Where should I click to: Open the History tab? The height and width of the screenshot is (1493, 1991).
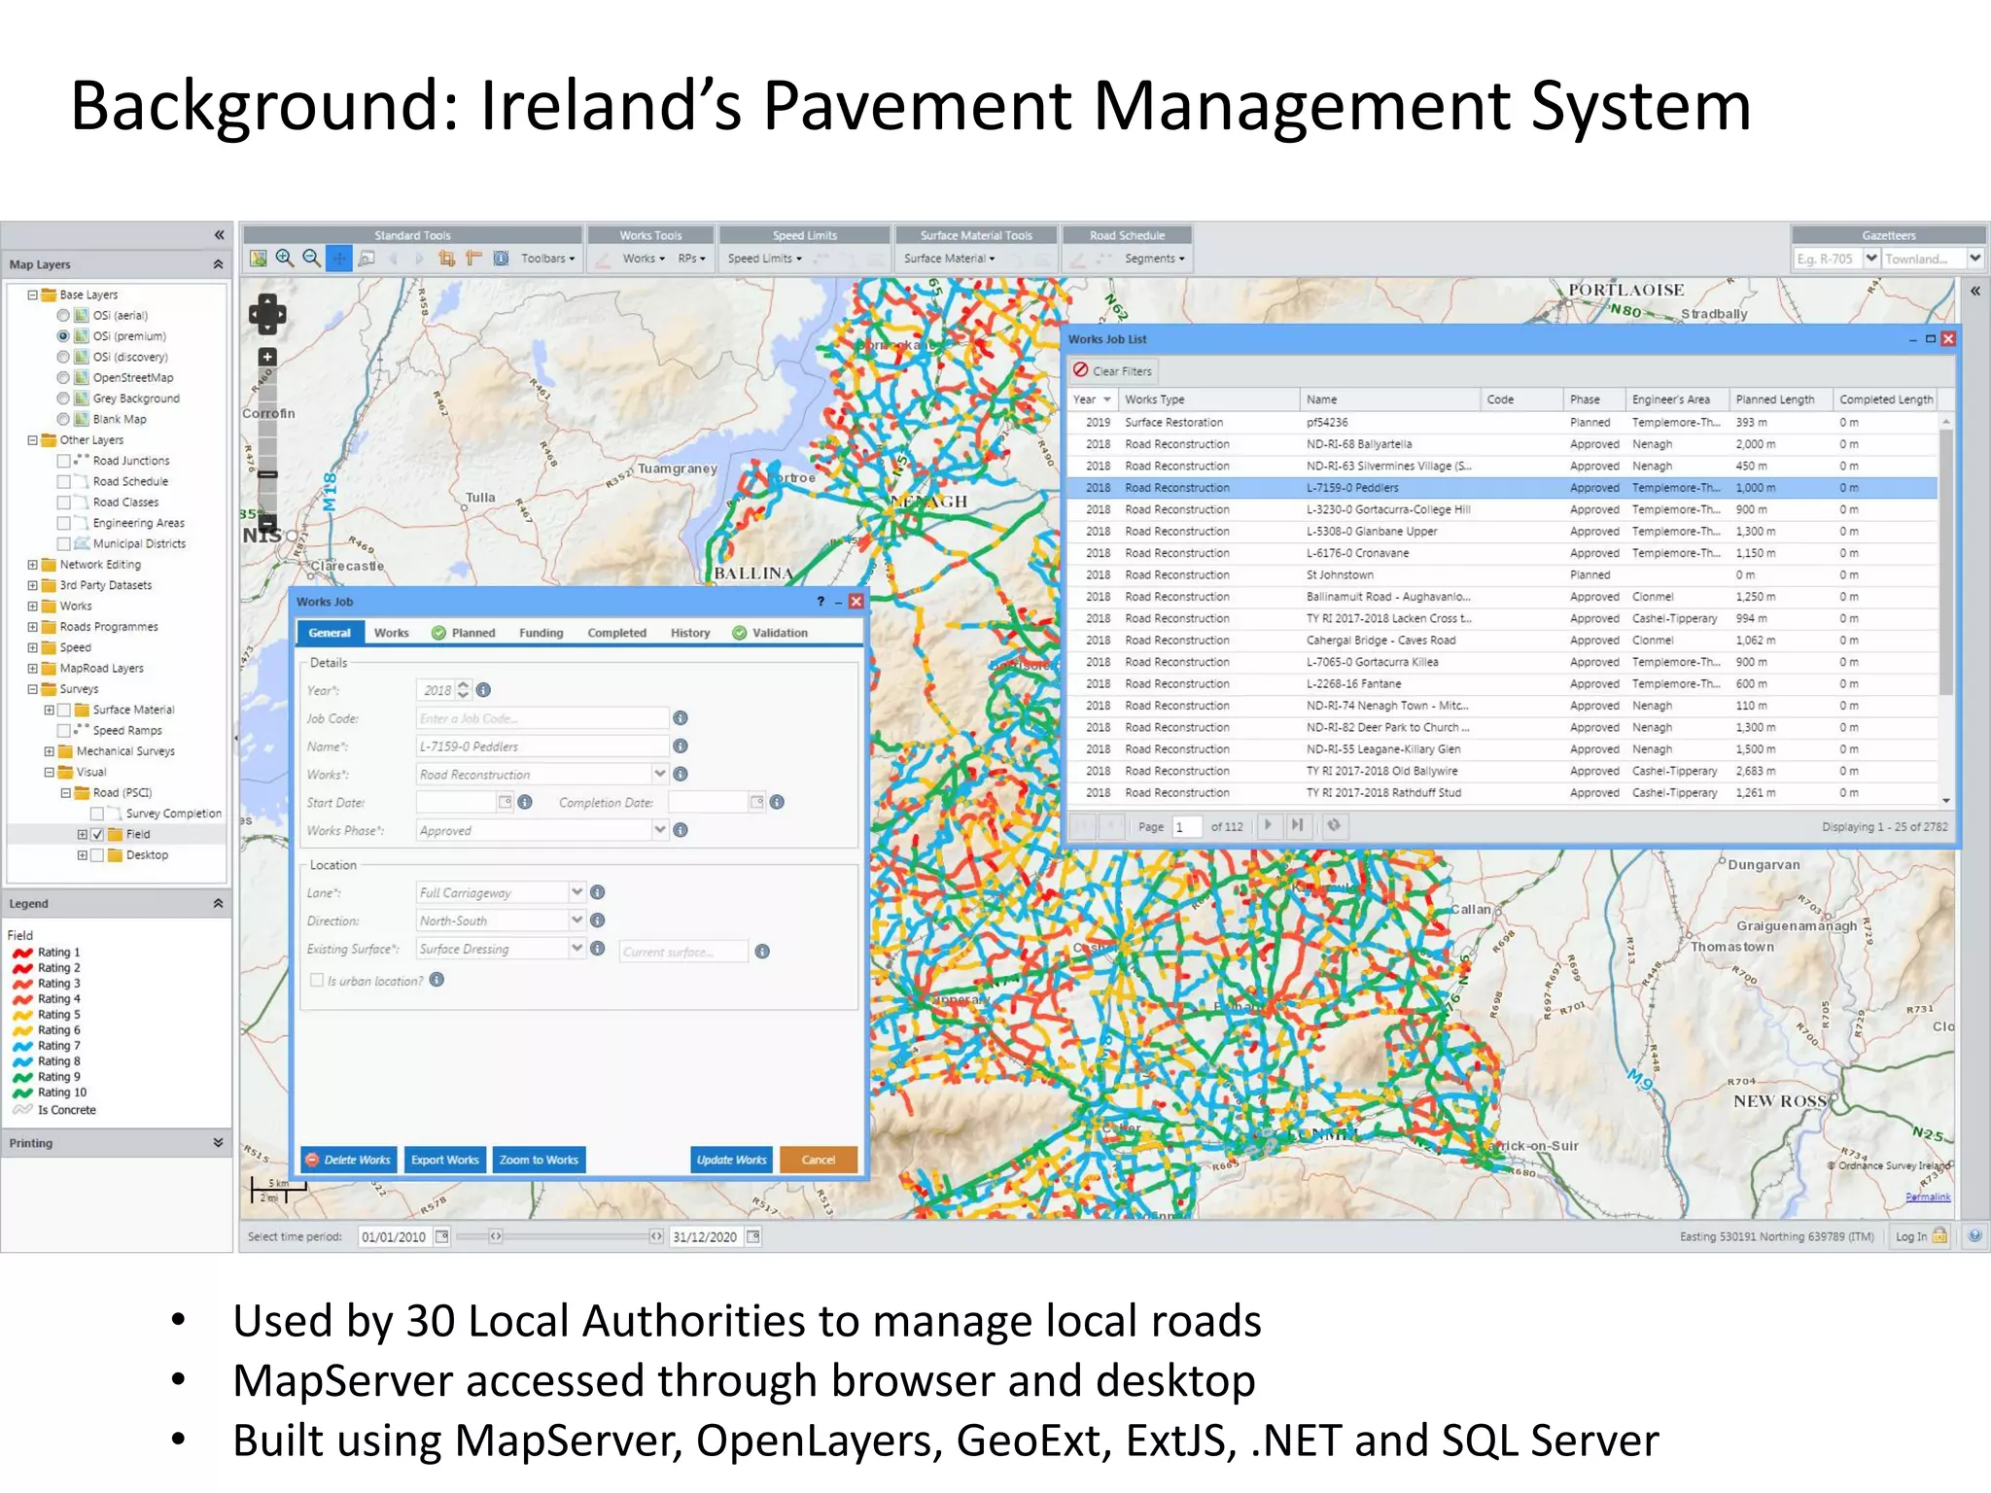pyautogui.click(x=690, y=633)
